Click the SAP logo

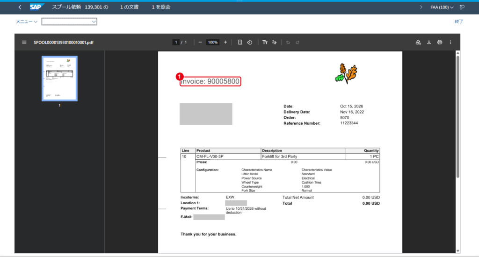pos(36,7)
